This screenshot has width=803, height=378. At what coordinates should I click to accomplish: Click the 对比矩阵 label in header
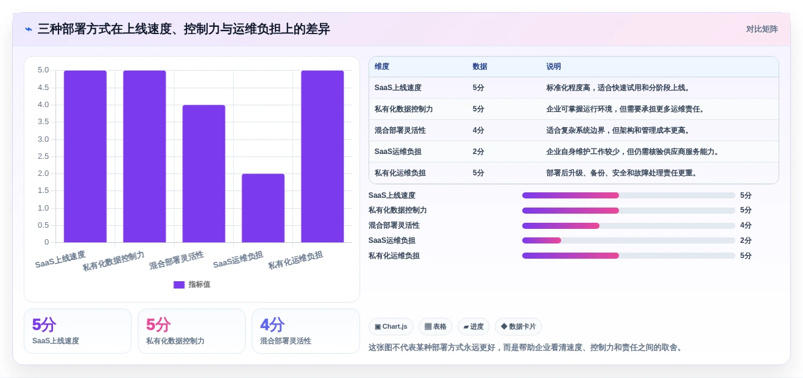pyautogui.click(x=762, y=29)
